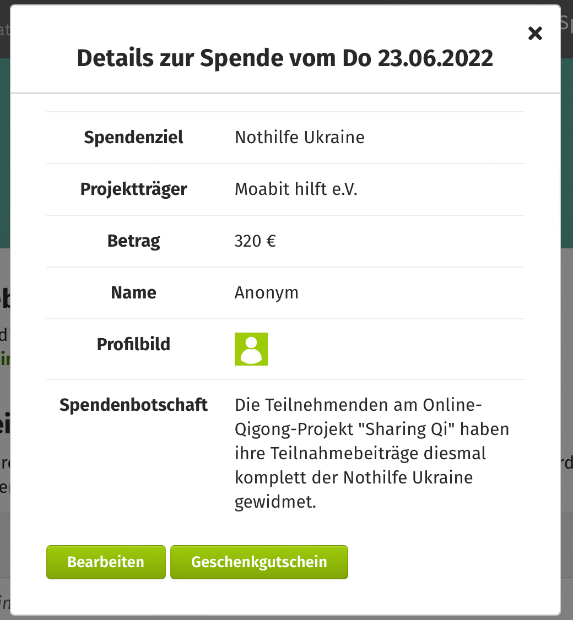Click the Projektträger row label

coord(133,189)
